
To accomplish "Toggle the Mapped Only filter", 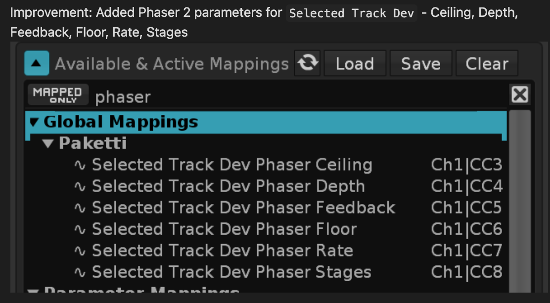I will tap(58, 95).
